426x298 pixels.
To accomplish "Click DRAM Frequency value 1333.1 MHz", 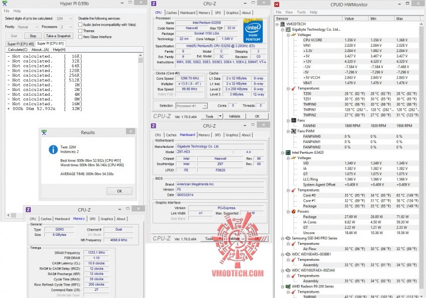I will pyautogui.click(x=96, y=252).
